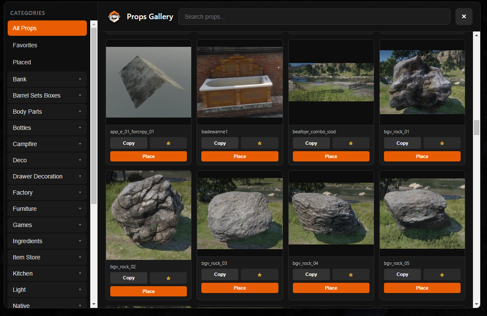Click the category sidebar scroll-up arrow

click(94, 24)
